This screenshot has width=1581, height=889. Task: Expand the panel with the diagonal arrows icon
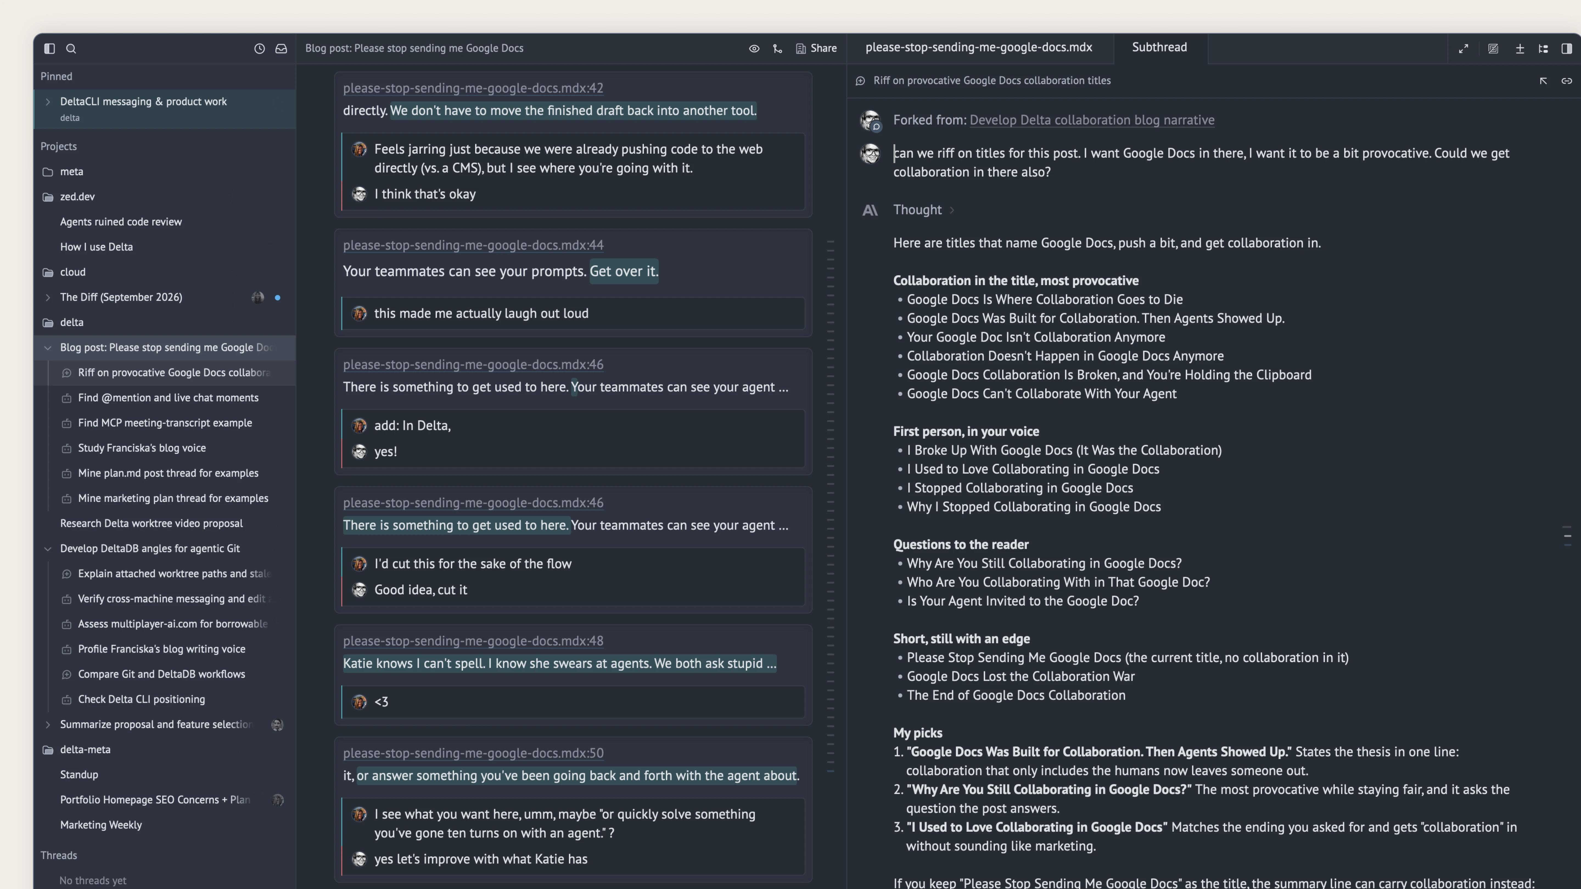point(1464,49)
